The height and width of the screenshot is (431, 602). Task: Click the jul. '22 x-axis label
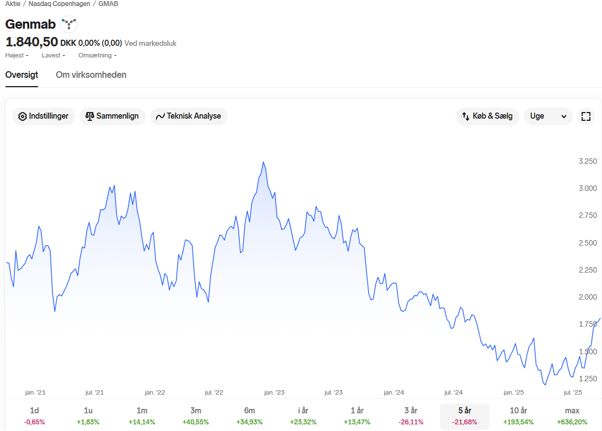point(214,392)
